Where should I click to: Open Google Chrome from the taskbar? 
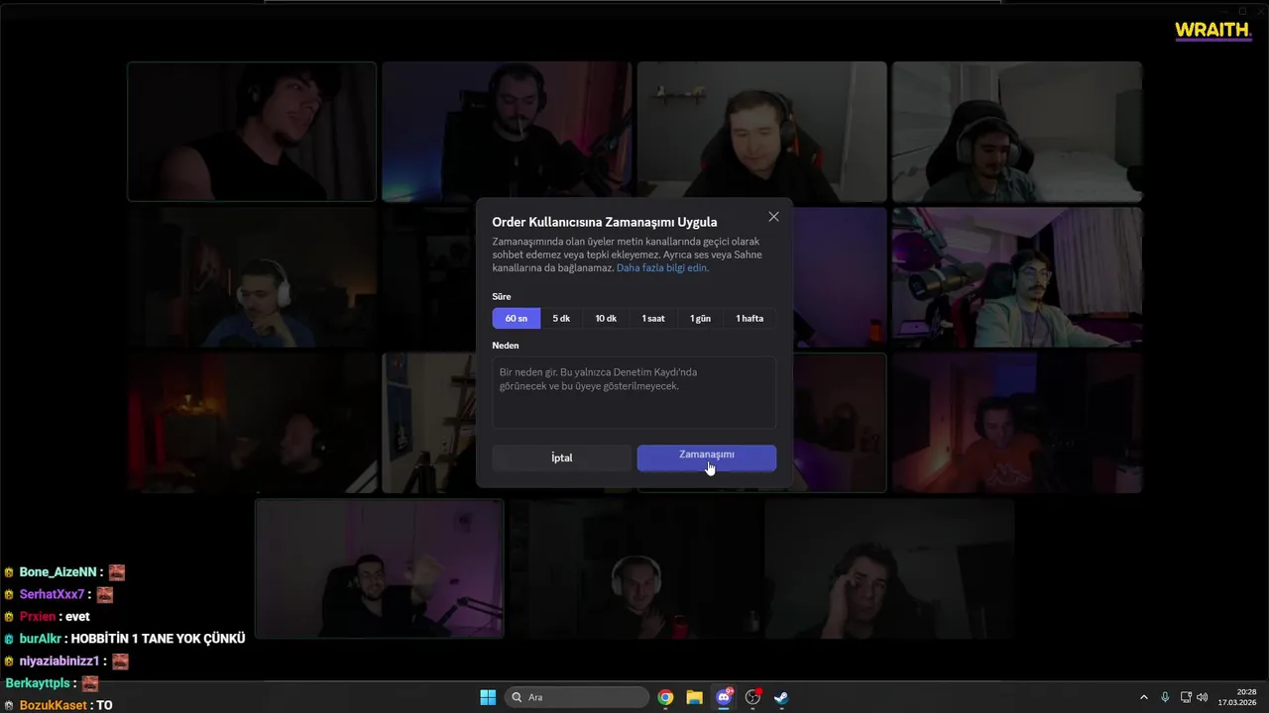[x=665, y=697]
